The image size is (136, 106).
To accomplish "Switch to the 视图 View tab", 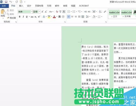I will pos(73,6).
